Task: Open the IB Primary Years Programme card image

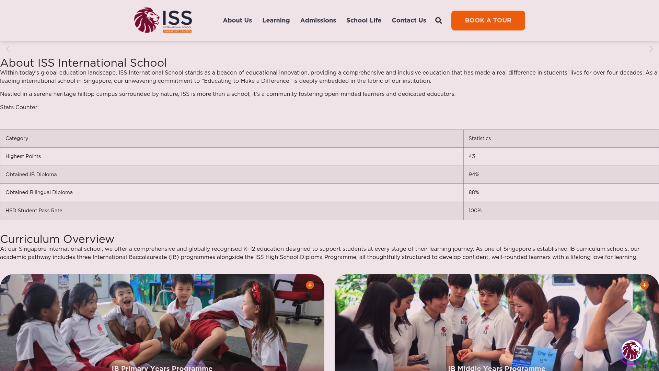Action: pos(162,323)
